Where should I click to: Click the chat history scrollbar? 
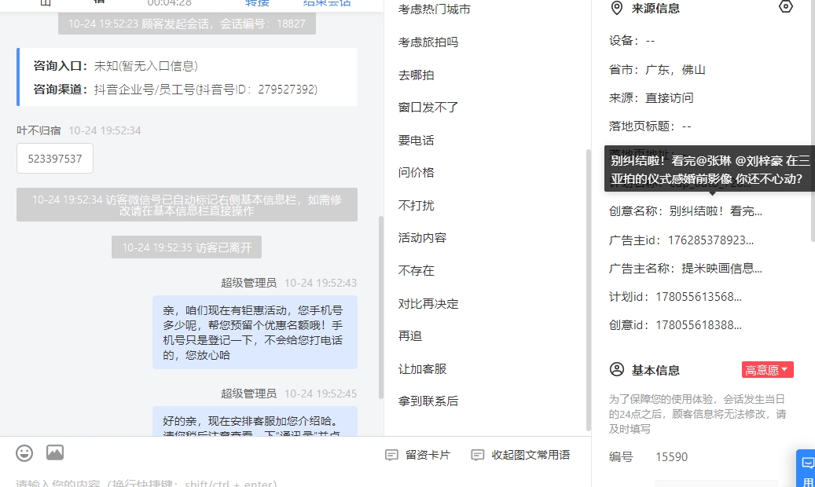(381, 306)
